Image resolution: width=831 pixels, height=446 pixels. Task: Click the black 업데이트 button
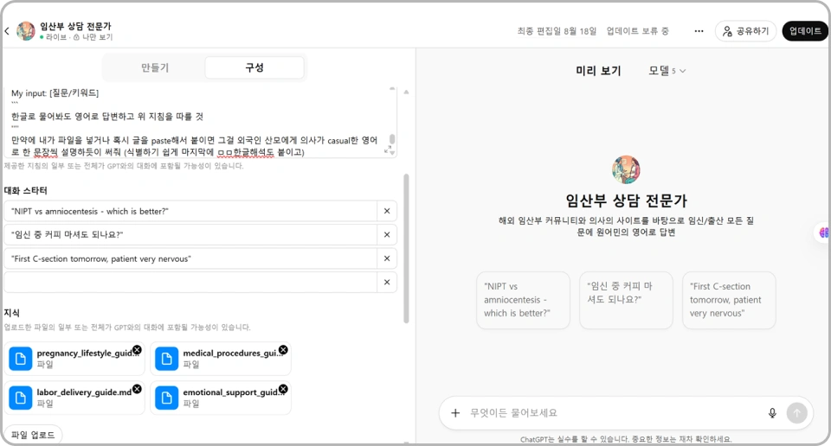tap(805, 31)
